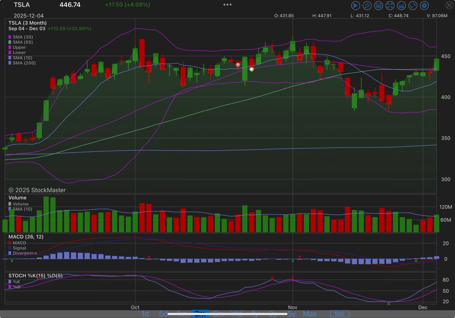This screenshot has height=318, width=455.
Task: Click the SMA (50) color swatch
Action: point(9,42)
